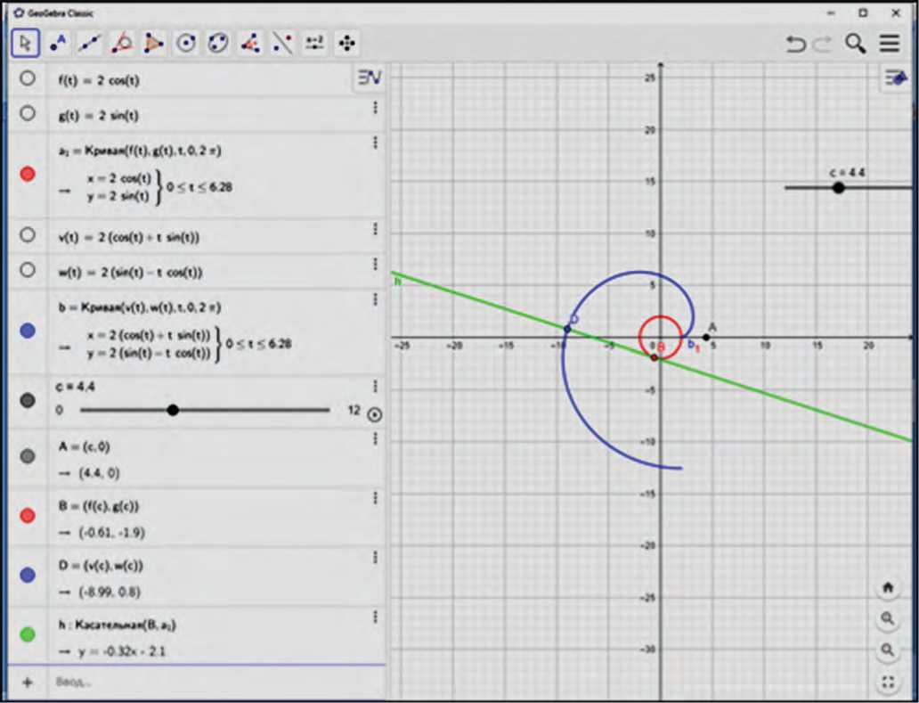This screenshot has width=919, height=703.
Task: Select the Perpendicular Line tool
Action: [x=122, y=43]
